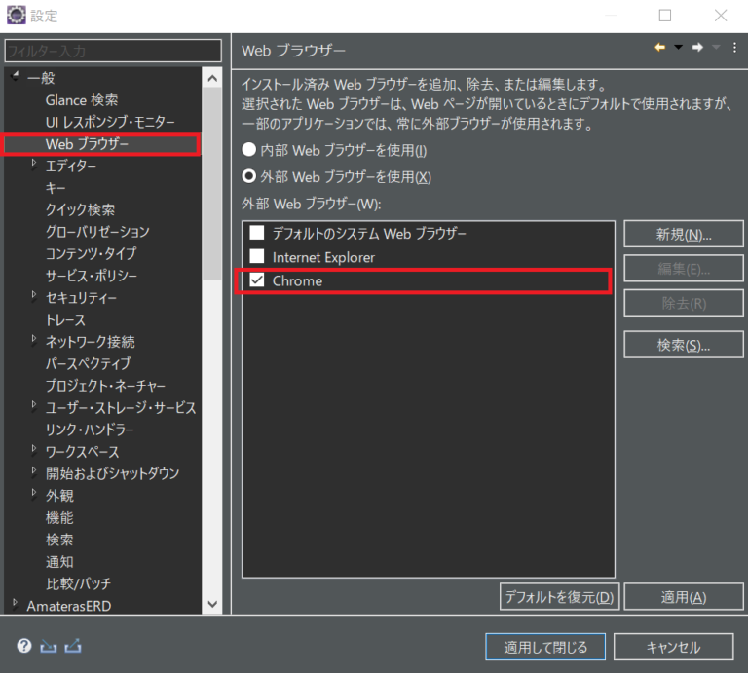
Task: Click the tree scrollbar down arrow
Action: [213, 605]
